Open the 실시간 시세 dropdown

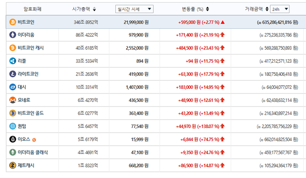tap(134, 9)
